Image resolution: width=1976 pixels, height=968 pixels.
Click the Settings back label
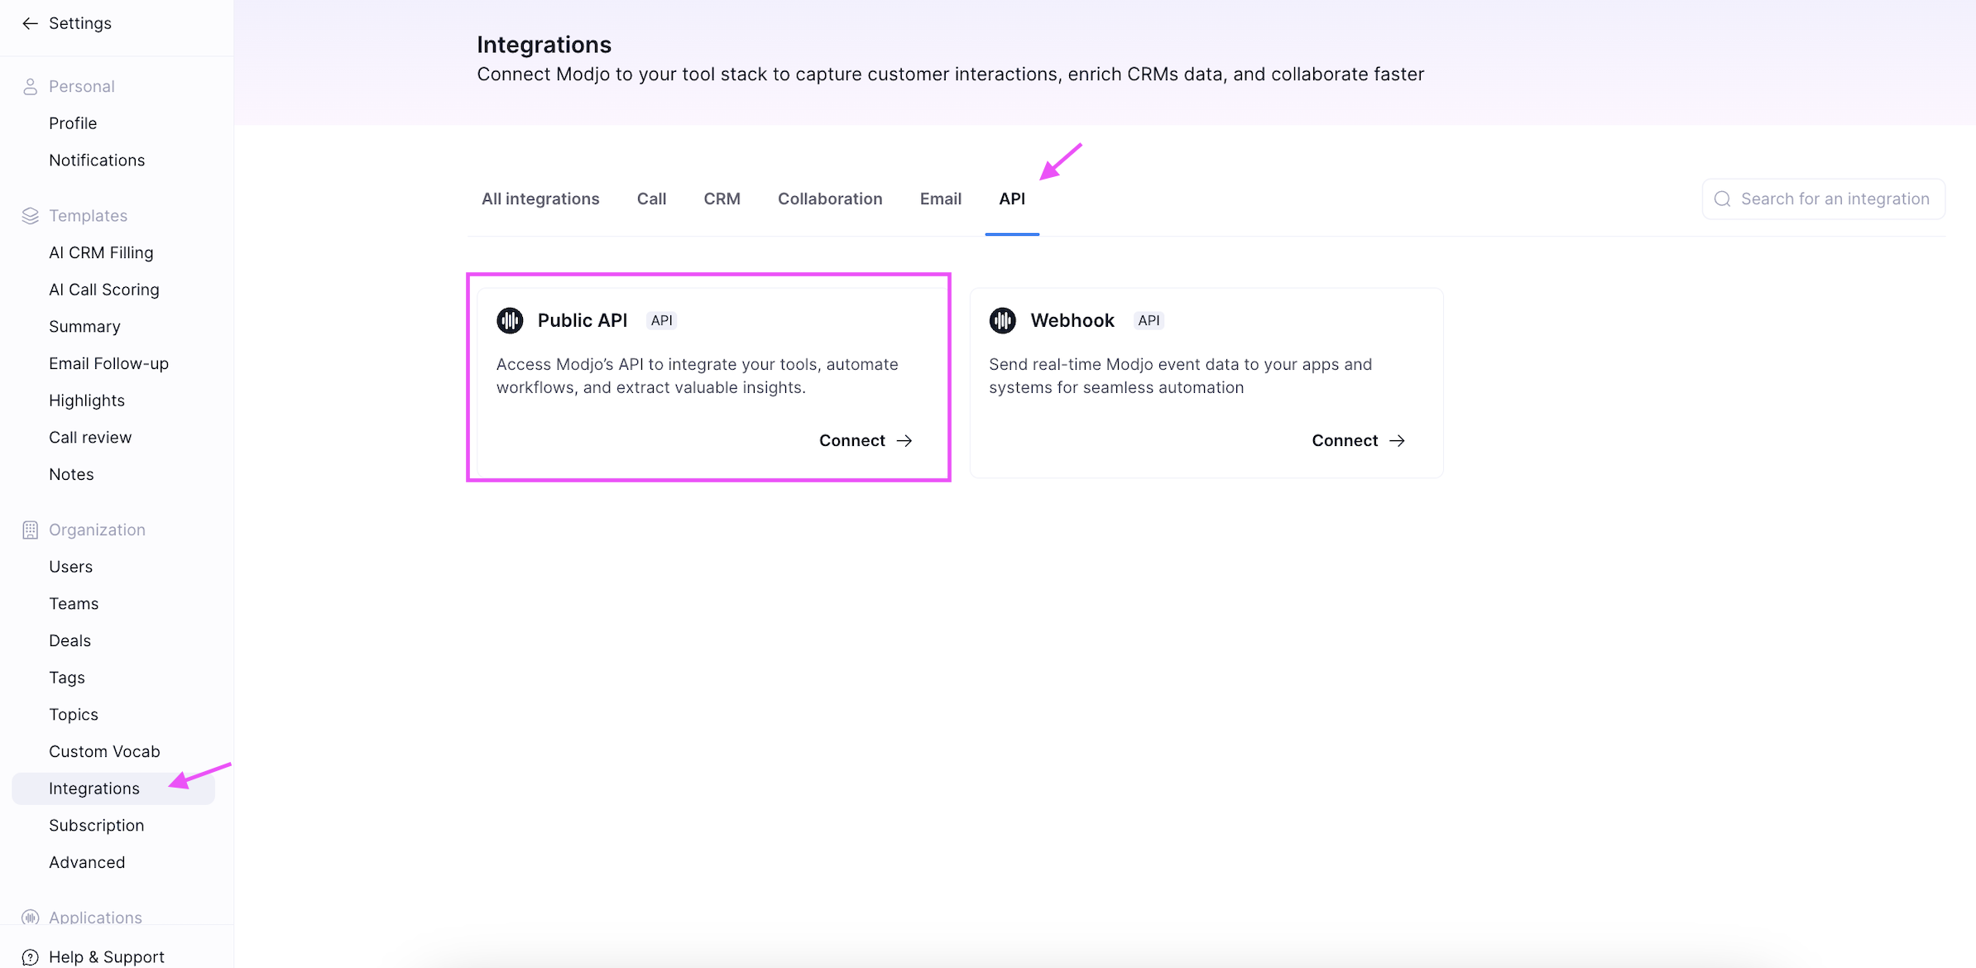80,23
